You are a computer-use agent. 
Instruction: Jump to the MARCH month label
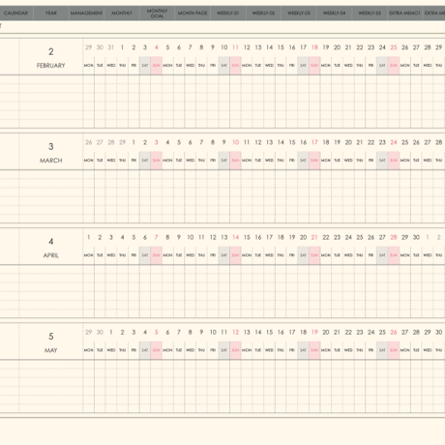click(51, 161)
